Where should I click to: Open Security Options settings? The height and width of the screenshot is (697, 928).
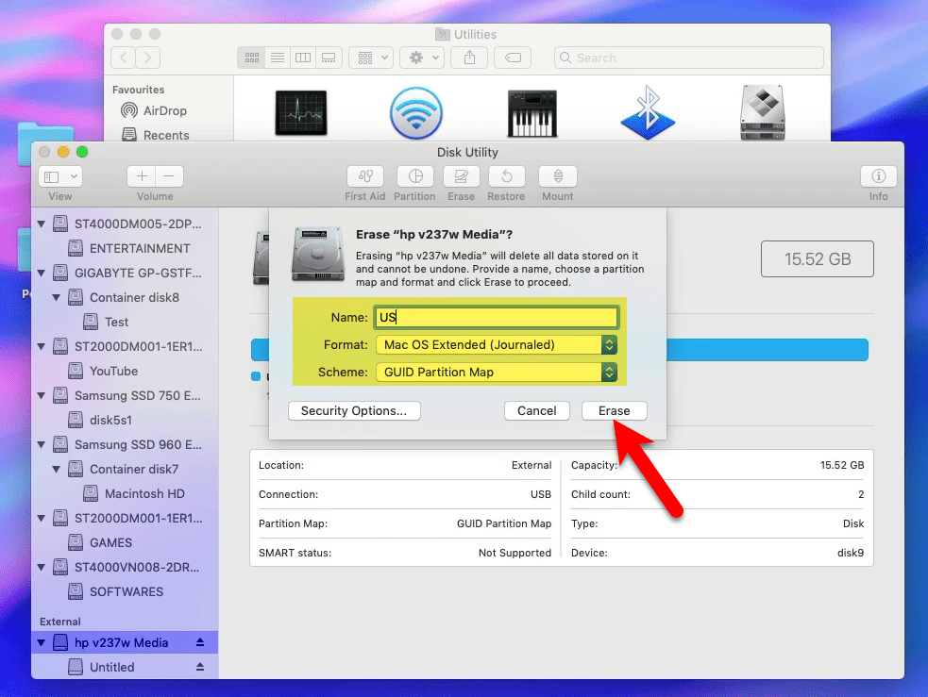(x=354, y=410)
